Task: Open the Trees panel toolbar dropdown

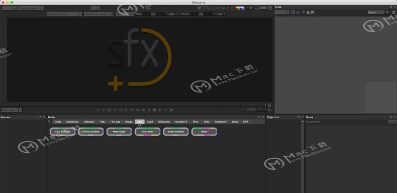Action: click(x=288, y=12)
